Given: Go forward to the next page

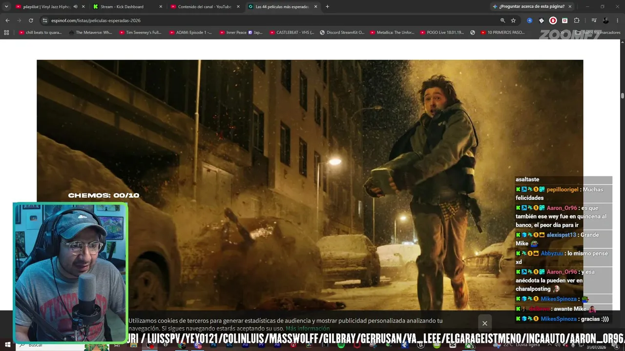Looking at the screenshot, I should coord(19,20).
